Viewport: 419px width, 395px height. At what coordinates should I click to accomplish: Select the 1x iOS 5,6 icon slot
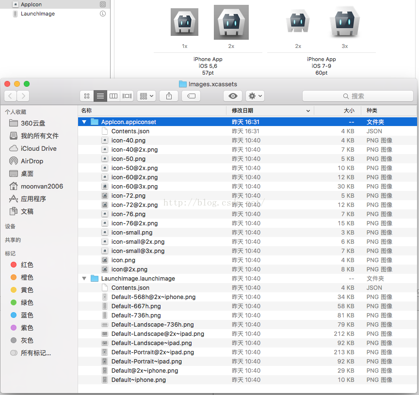tap(184, 22)
